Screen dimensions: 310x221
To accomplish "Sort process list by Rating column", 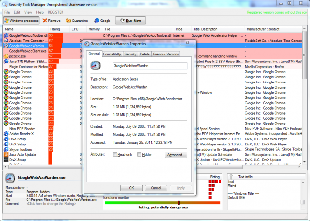I will [x=59, y=29].
